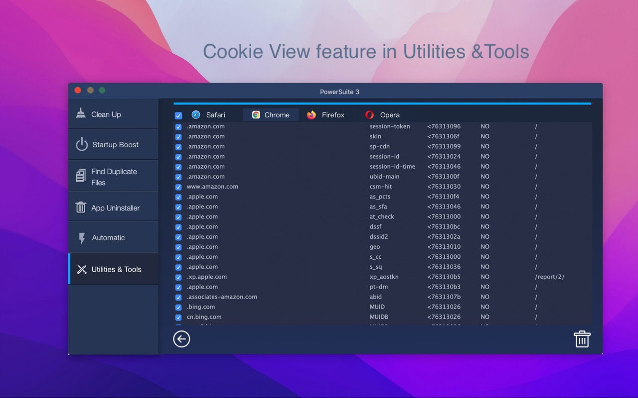
Task: Click the as_sfa cookie name
Action: [378, 207]
